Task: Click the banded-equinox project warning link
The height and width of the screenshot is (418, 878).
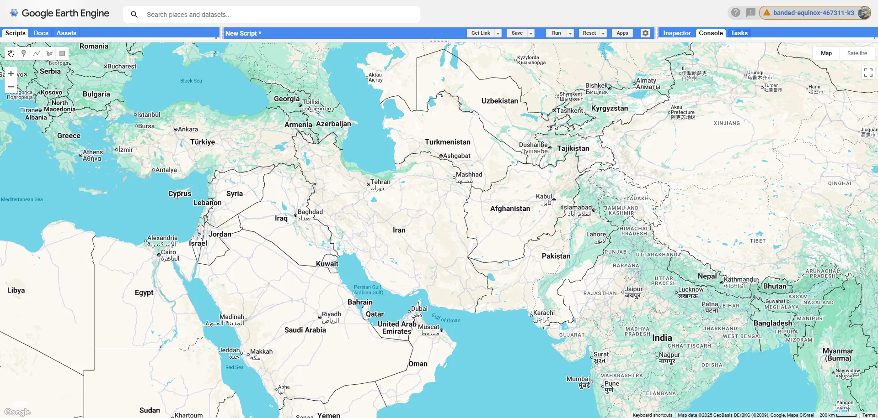Action: coord(813,13)
